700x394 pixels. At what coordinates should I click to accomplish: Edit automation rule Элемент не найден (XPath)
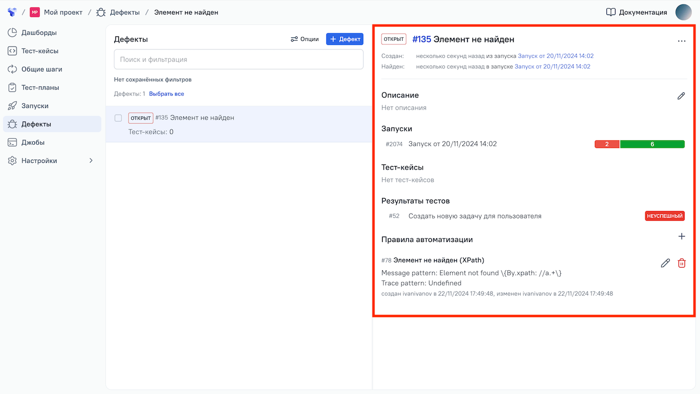tap(665, 263)
